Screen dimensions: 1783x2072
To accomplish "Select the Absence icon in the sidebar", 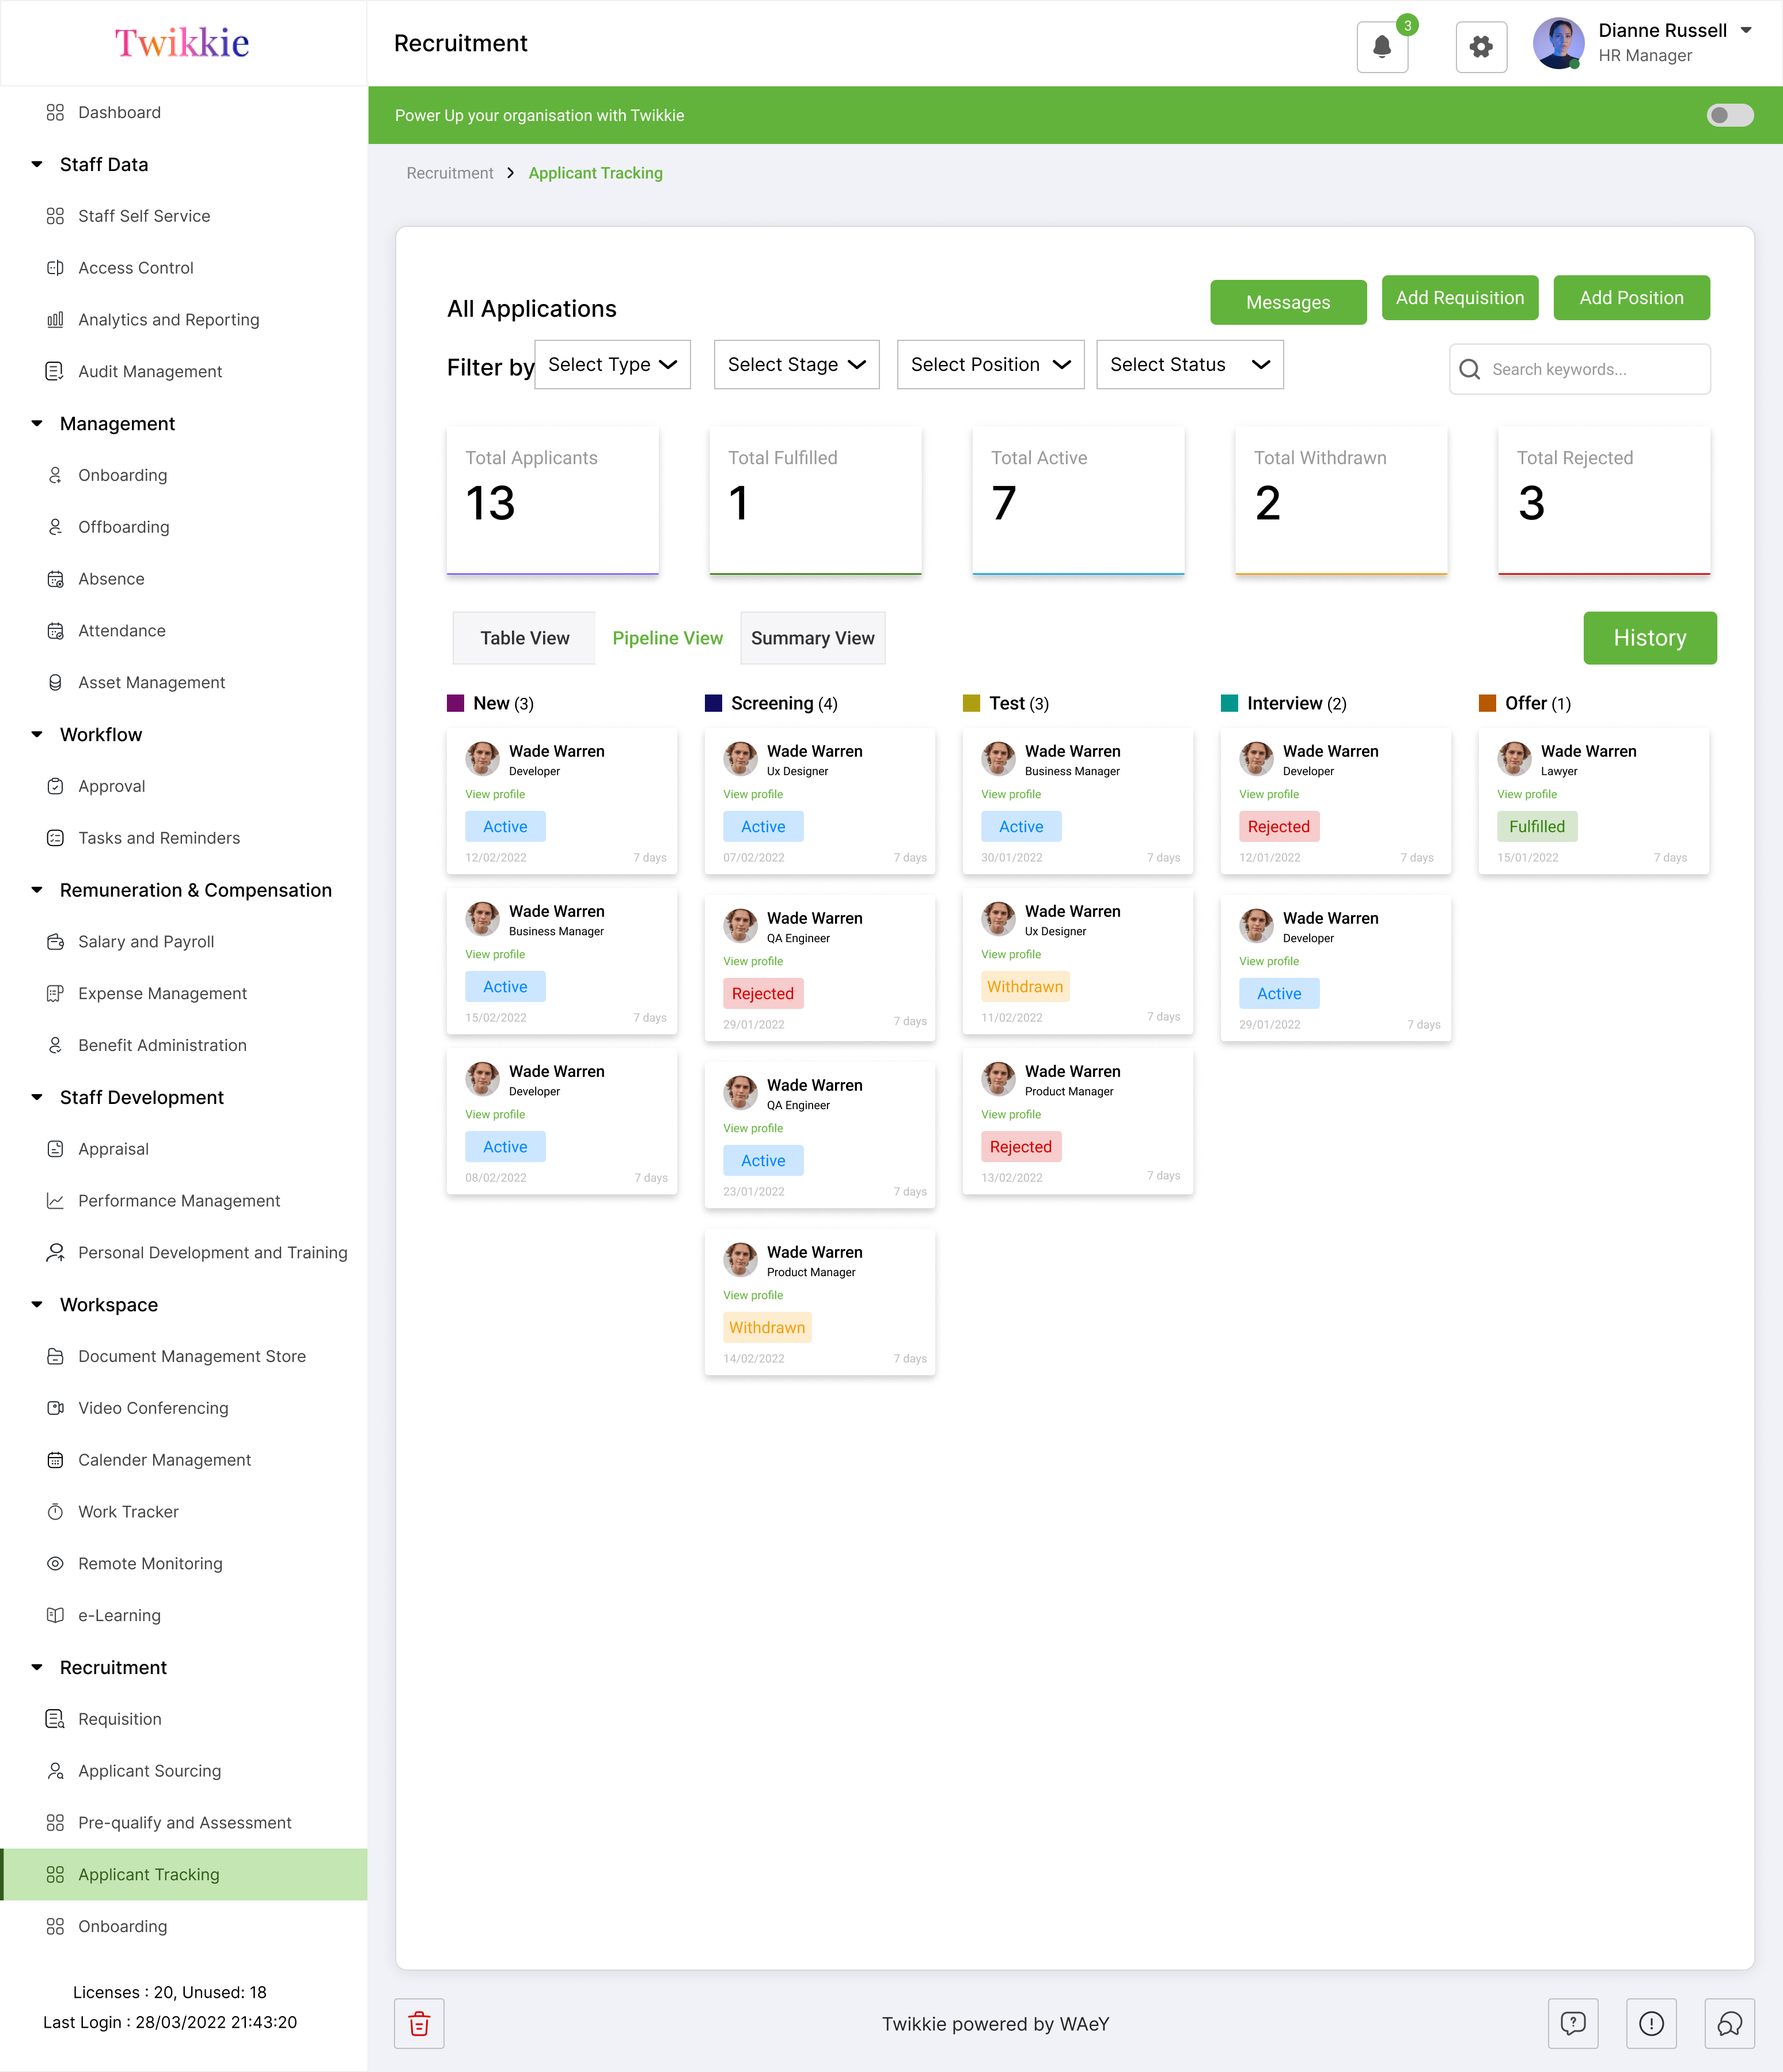I will point(56,578).
